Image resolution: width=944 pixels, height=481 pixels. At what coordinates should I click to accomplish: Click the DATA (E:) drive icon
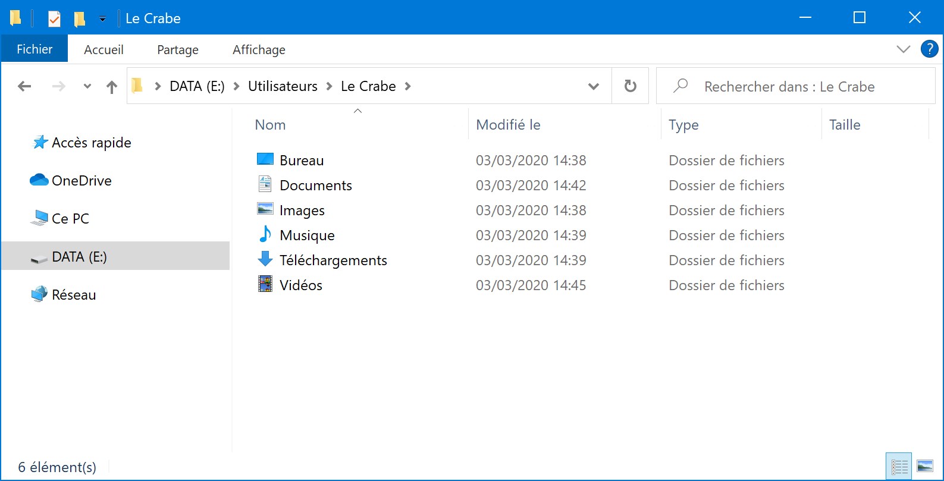click(x=39, y=259)
